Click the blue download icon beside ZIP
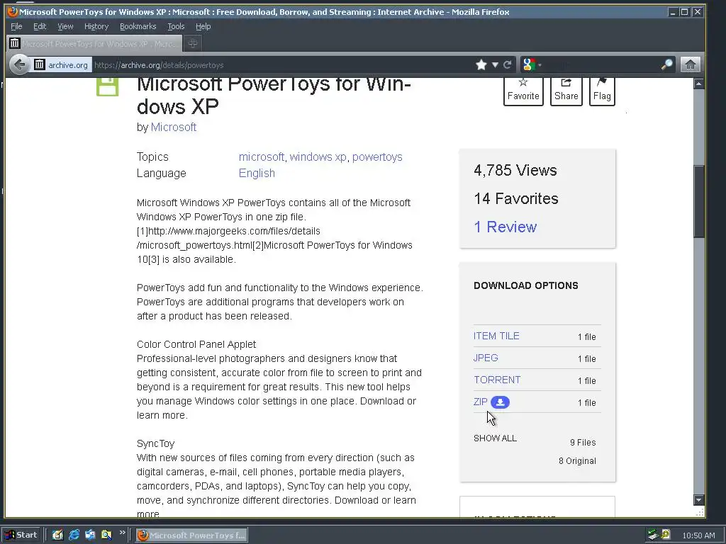Image resolution: width=726 pixels, height=544 pixels. [x=500, y=402]
